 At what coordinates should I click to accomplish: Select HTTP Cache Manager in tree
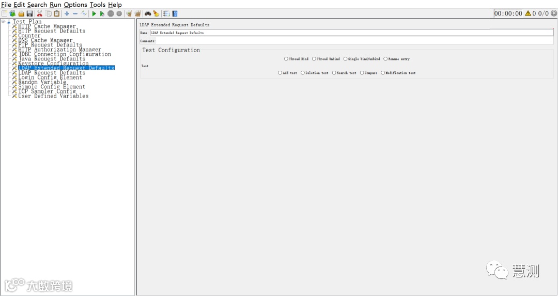tap(47, 26)
